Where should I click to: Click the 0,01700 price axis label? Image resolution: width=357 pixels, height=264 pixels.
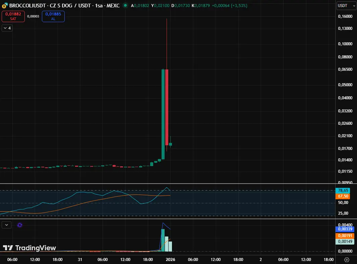345,149
